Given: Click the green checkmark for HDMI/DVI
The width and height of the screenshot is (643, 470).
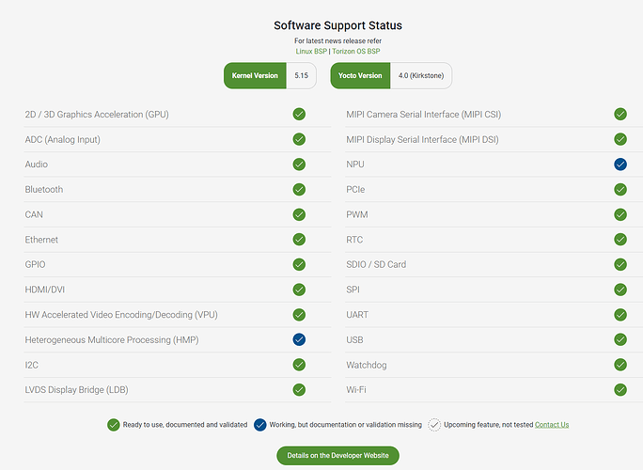Looking at the screenshot, I should coord(299,290).
